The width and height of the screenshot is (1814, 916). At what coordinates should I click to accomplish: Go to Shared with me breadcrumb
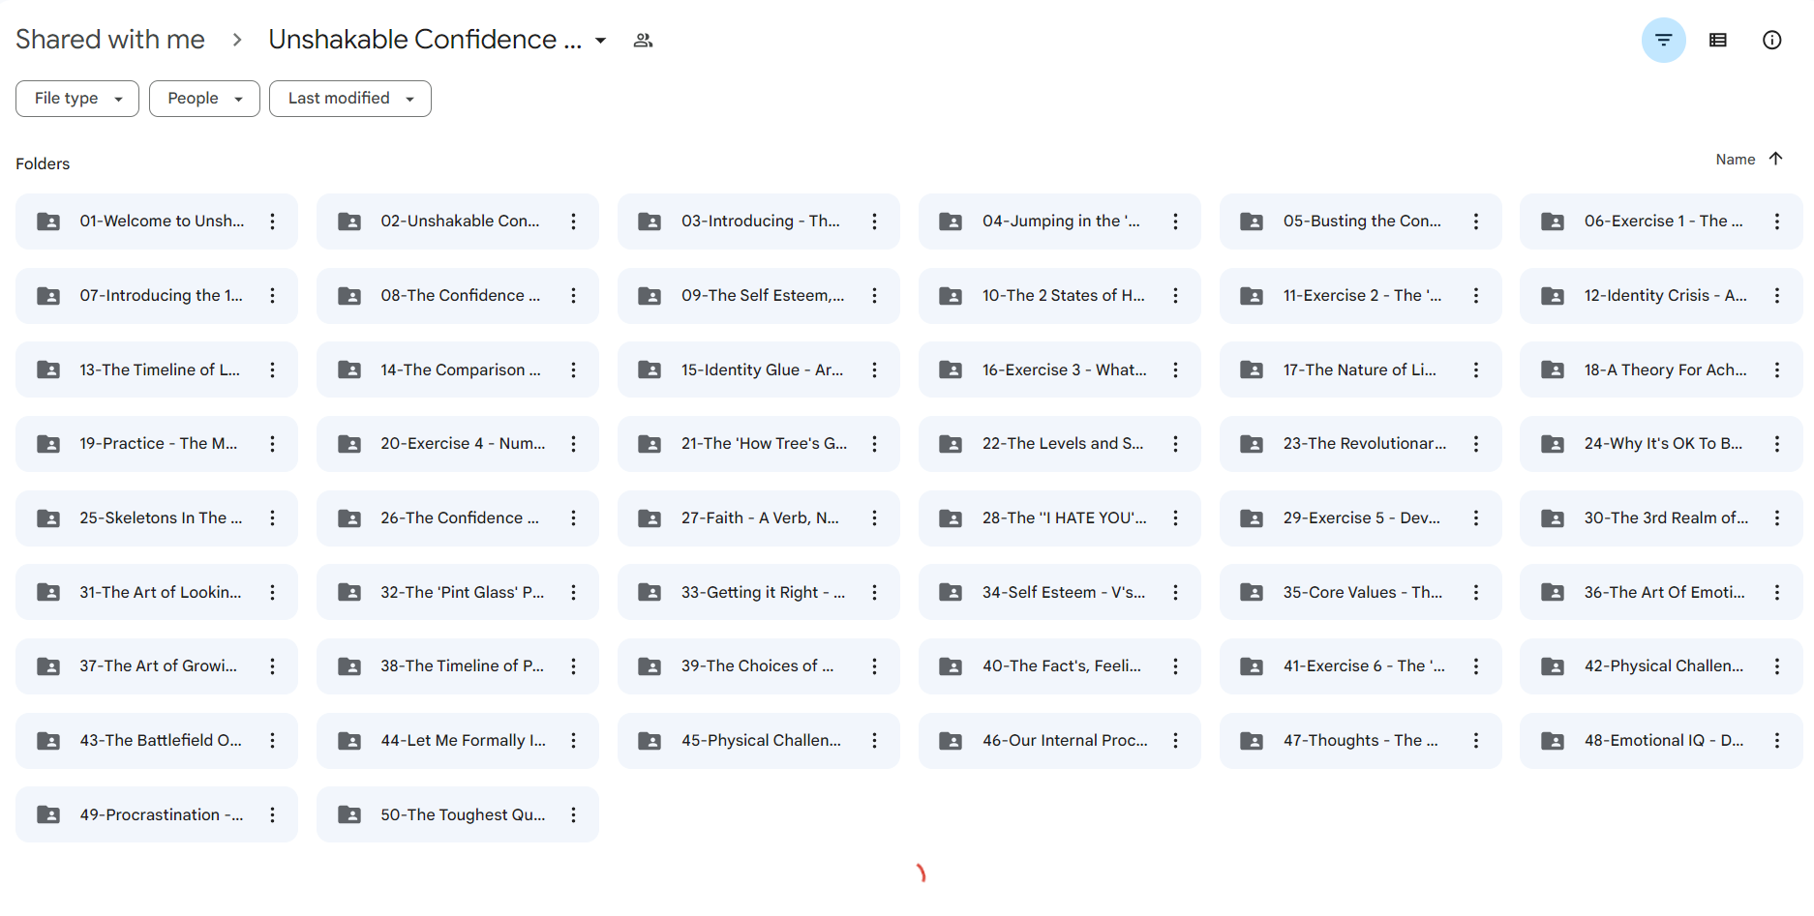(110, 40)
